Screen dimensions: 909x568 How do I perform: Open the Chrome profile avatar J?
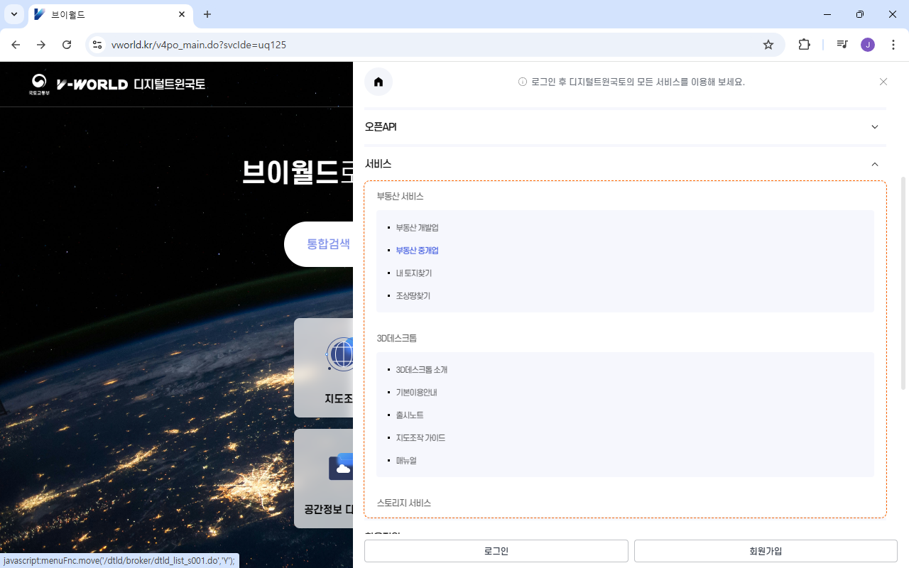click(868, 45)
